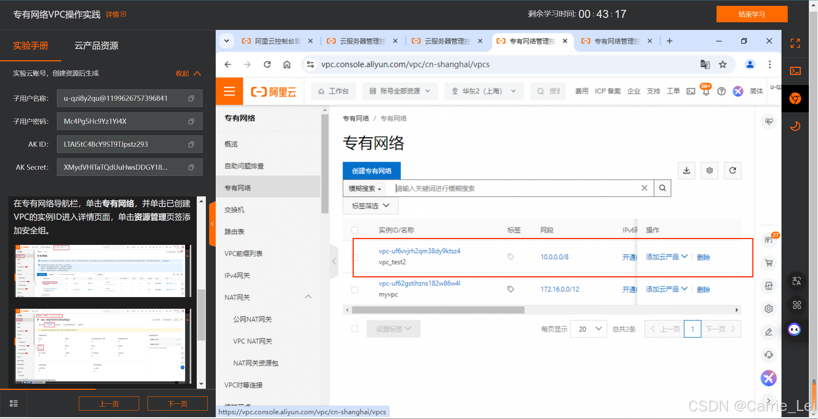The width and height of the screenshot is (818, 419).
Task: Clear the search keyword with X
Action: (645, 188)
